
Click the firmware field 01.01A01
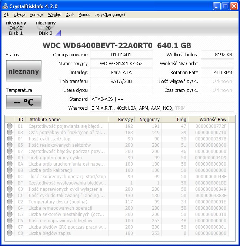121,54
